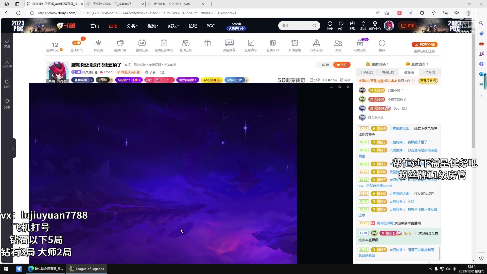487x274 pixels.
Task: Toggle the 直播开关 live switch
Action: 77,43
